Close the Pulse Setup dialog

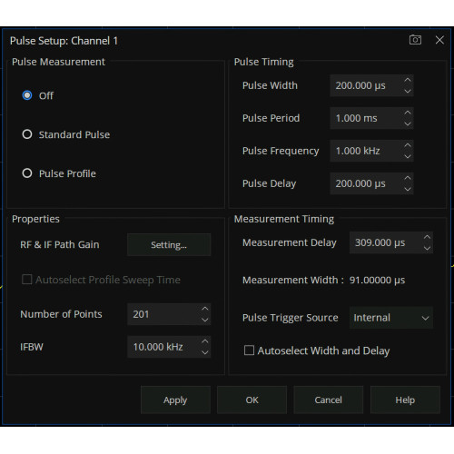(x=439, y=40)
